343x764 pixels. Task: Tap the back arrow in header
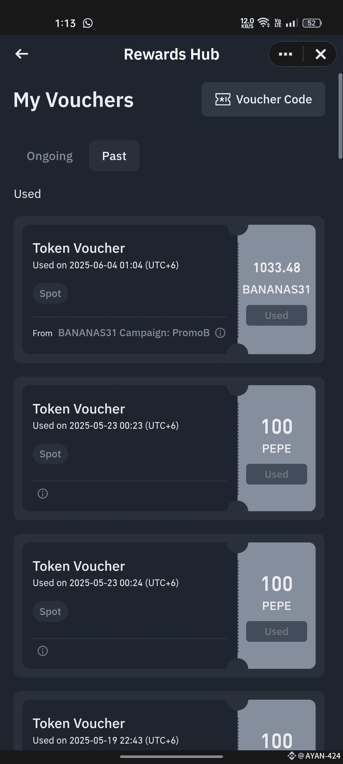[22, 54]
